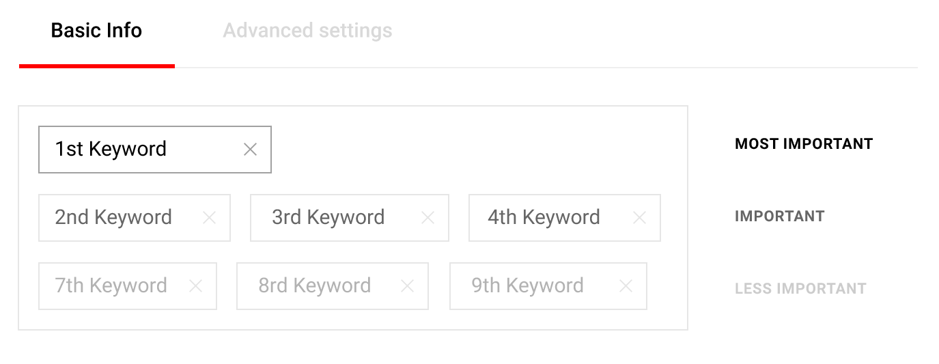Click the LESS IMPORTANT label
Screen dimensions: 939x364
coord(800,289)
